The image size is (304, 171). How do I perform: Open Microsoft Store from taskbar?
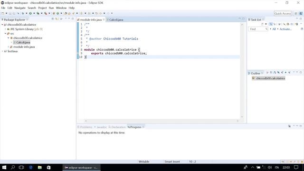(48, 167)
